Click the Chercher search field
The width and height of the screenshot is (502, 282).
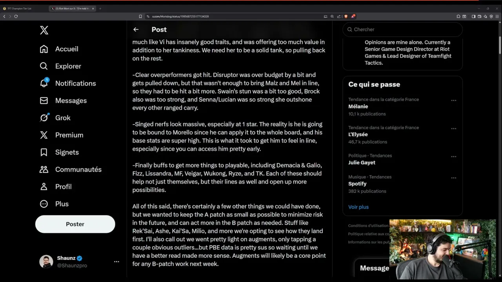coord(403,29)
